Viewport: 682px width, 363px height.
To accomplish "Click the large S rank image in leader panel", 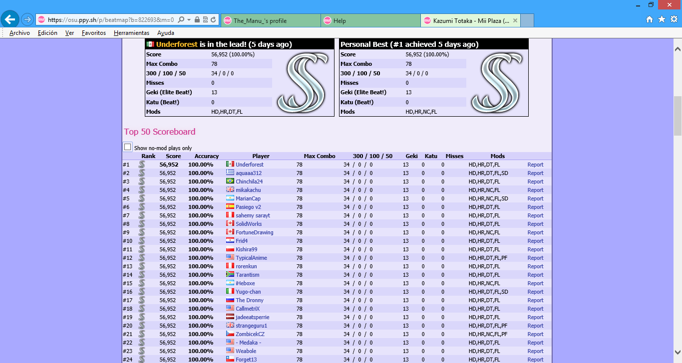I will 303,82.
